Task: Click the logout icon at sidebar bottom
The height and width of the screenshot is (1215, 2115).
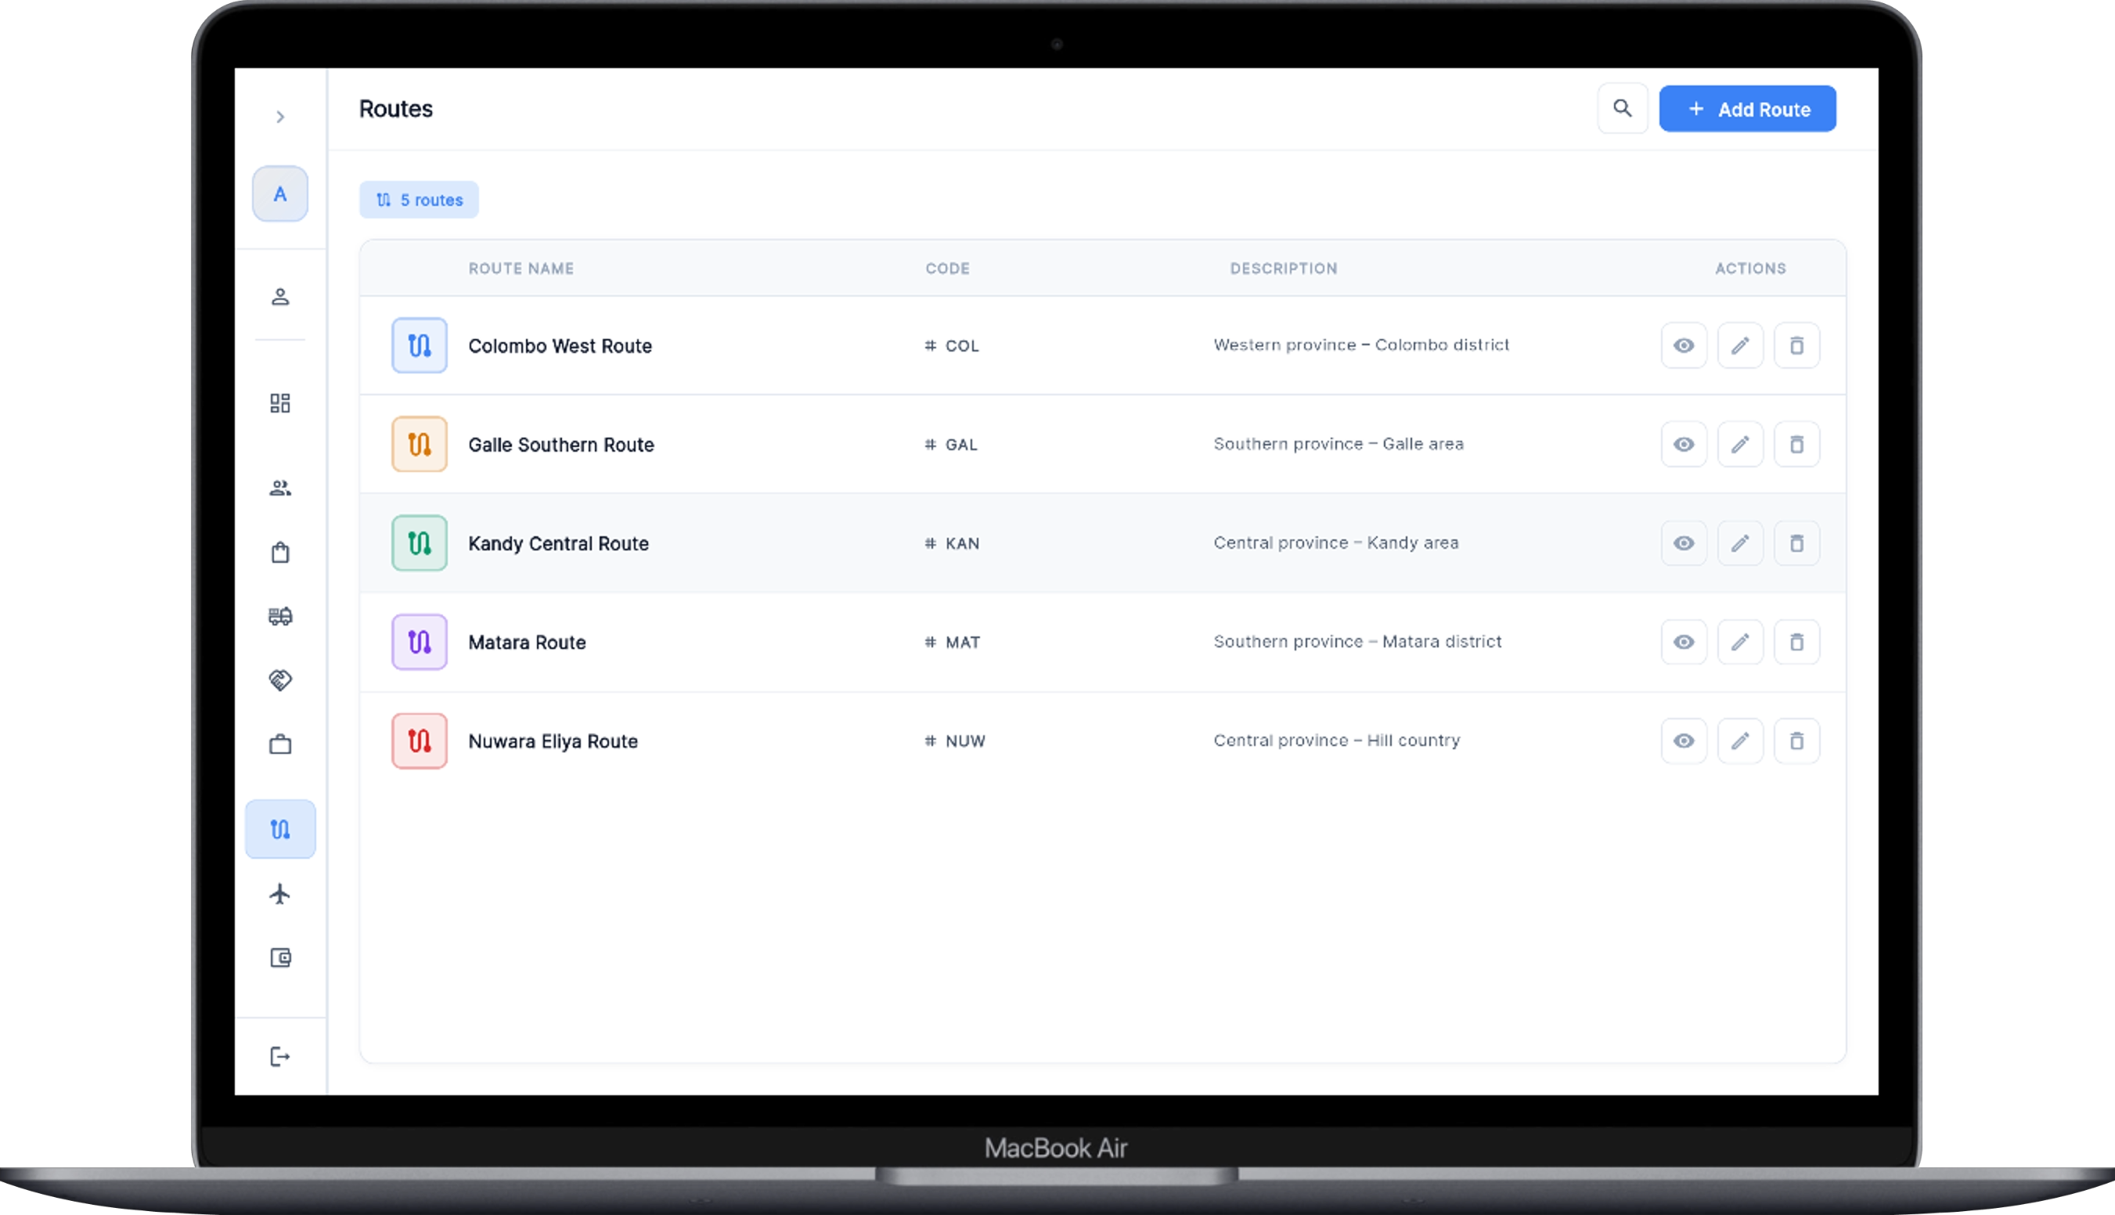Action: (x=280, y=1058)
